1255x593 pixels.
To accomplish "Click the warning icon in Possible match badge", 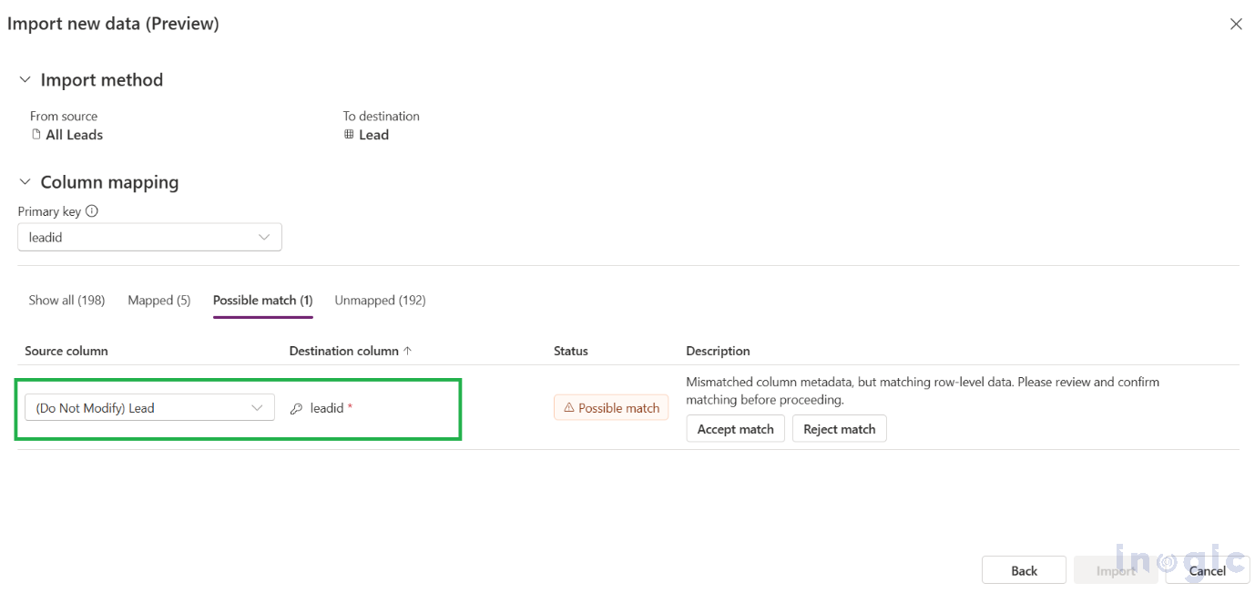I will pos(568,408).
